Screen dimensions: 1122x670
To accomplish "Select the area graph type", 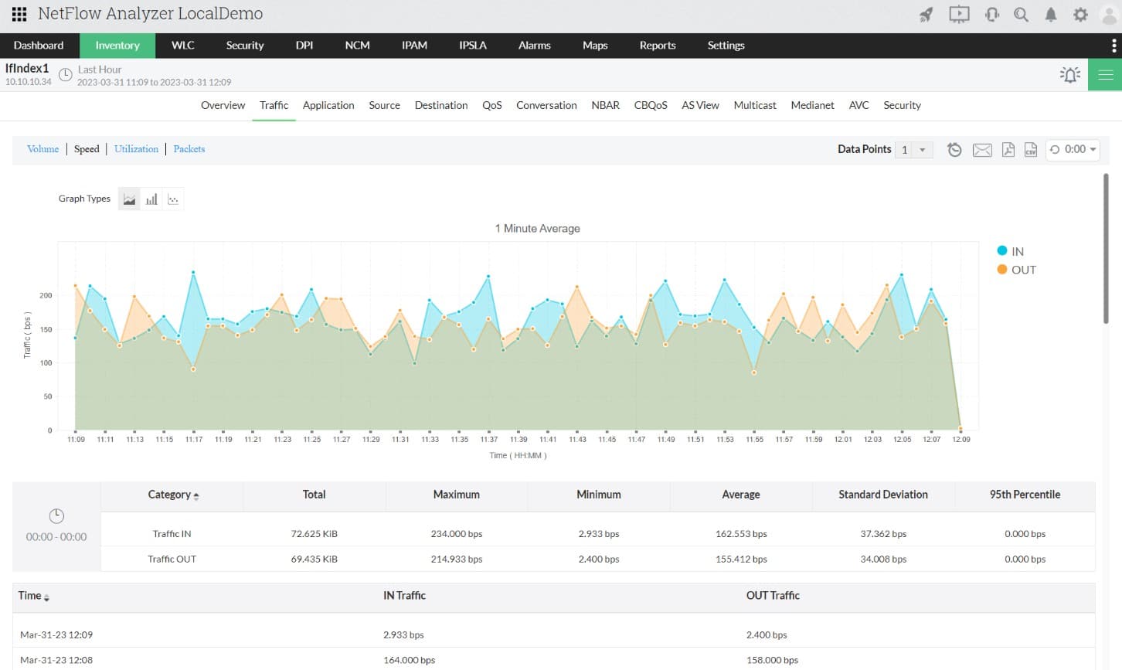I will click(129, 199).
